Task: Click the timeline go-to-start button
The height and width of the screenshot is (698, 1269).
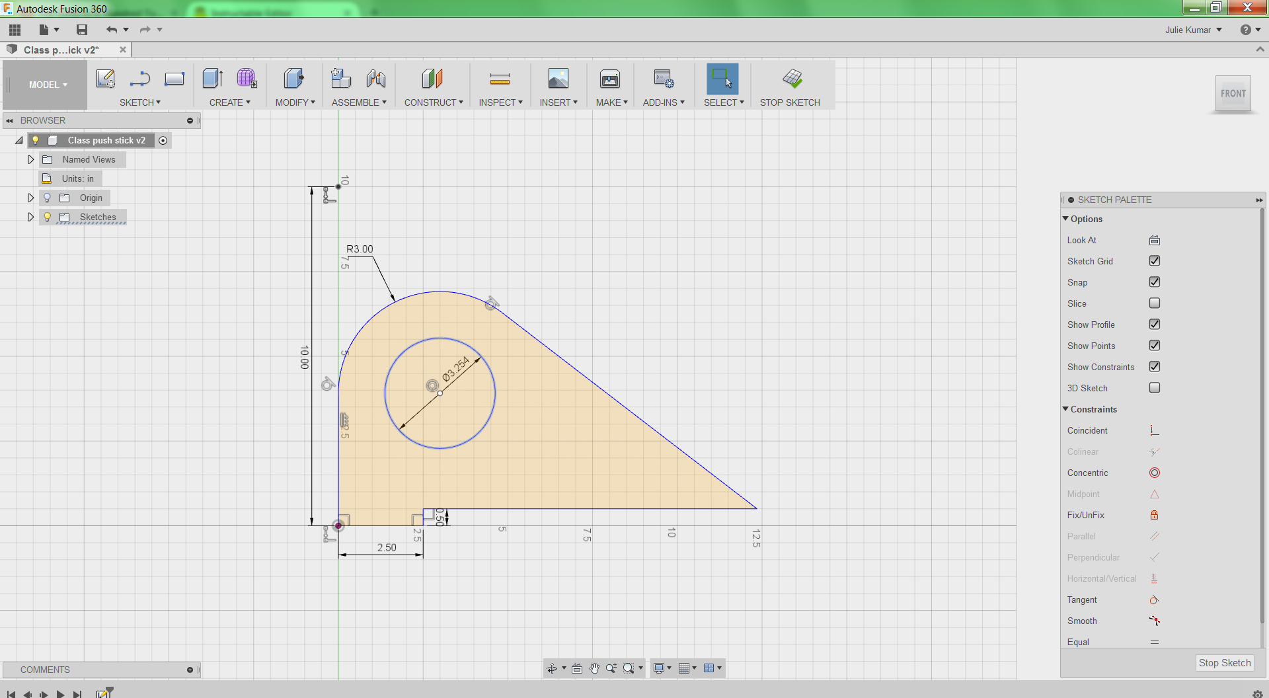Action: click(11, 694)
